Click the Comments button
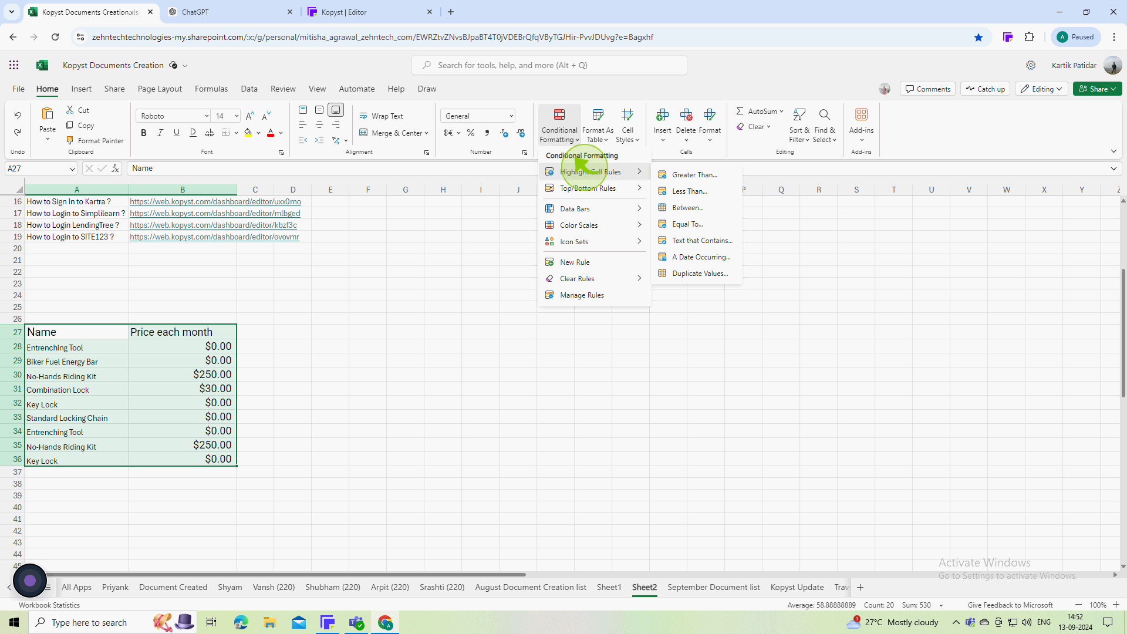1127x634 pixels. point(927,89)
